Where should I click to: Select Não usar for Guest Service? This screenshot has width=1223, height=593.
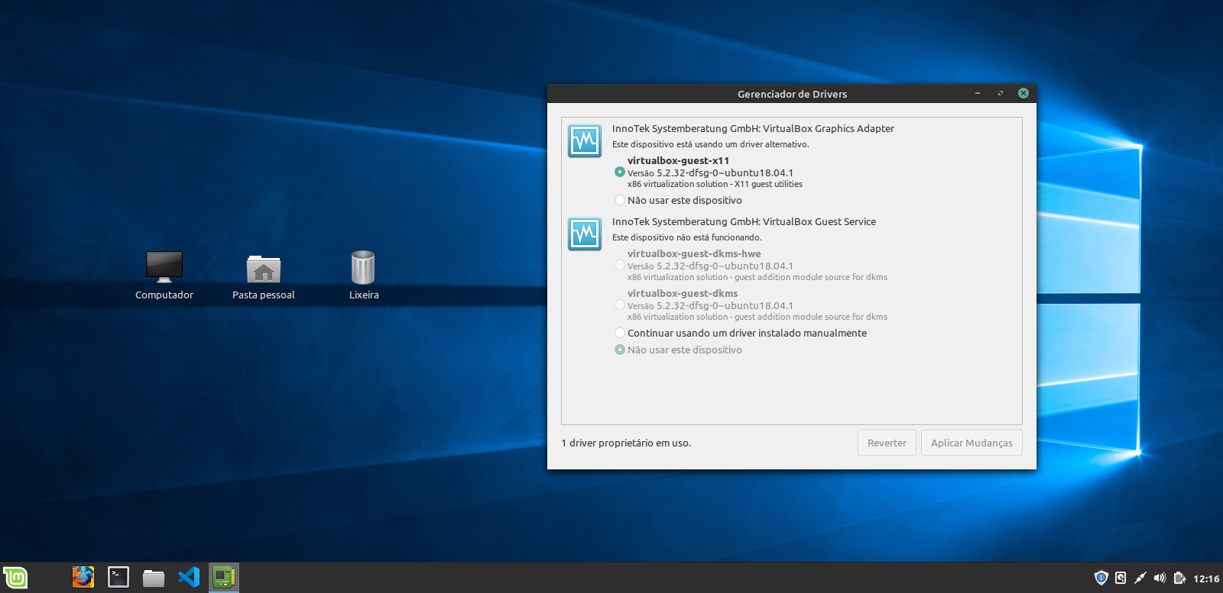tap(620, 350)
